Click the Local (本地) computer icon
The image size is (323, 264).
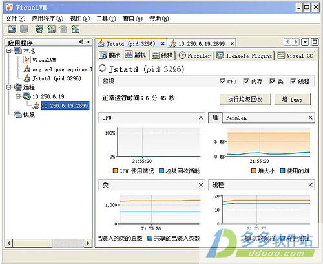[18, 51]
